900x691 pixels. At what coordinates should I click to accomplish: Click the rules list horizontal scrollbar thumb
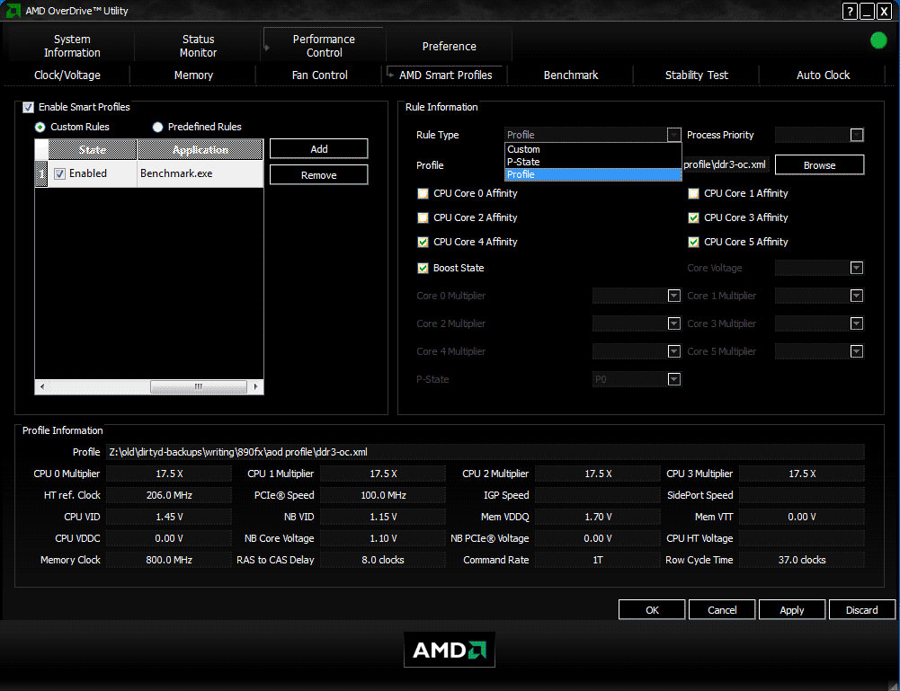point(199,387)
